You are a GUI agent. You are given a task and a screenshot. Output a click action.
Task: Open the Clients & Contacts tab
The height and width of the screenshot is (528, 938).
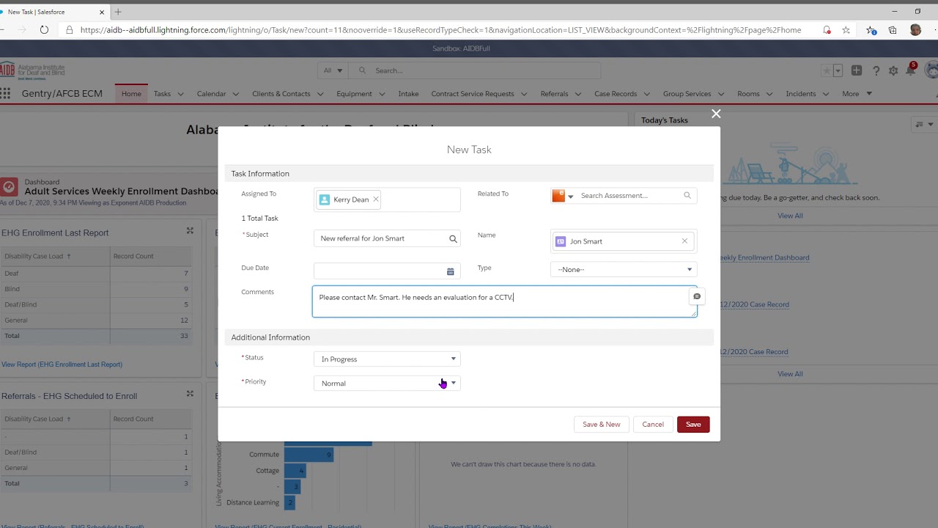281,94
